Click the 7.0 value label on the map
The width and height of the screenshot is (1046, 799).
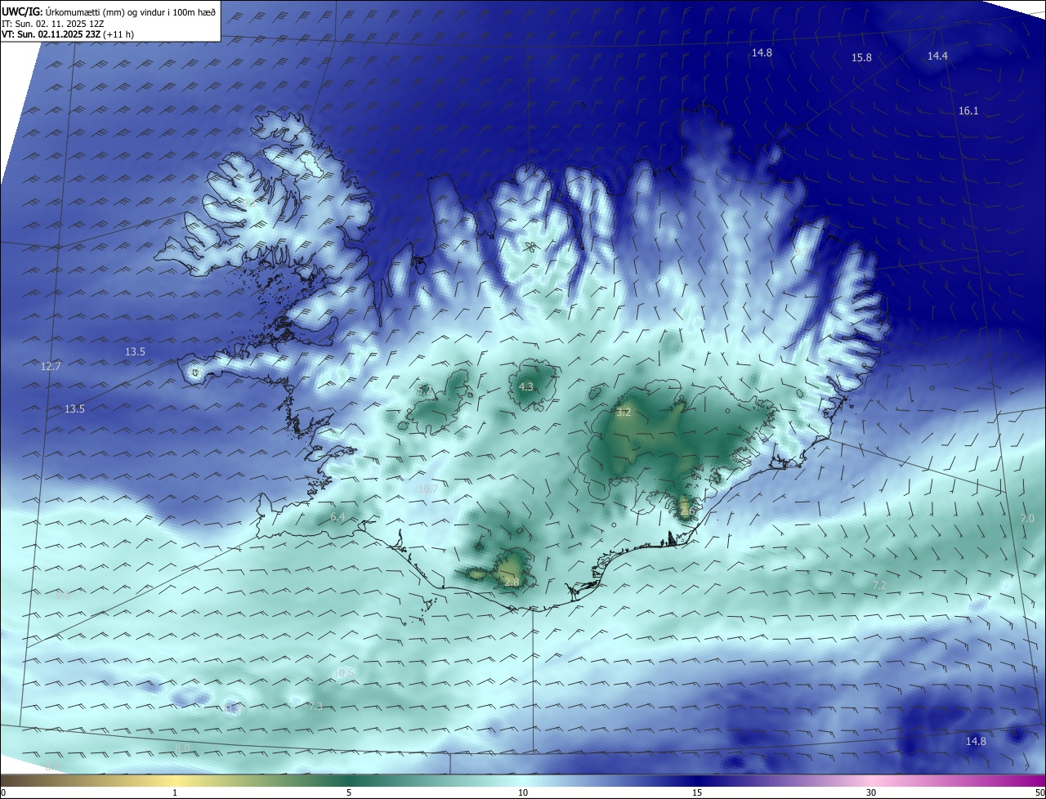coord(1027,519)
